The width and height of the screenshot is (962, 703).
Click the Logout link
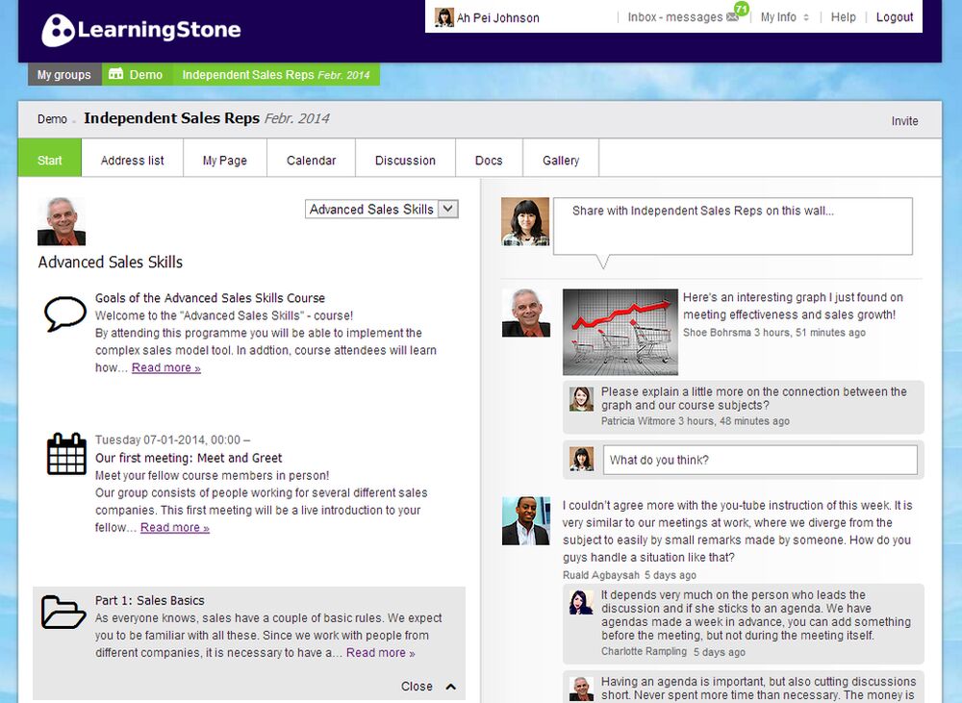click(895, 17)
